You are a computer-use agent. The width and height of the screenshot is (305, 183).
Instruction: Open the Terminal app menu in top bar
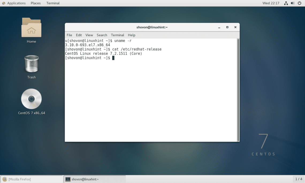[53, 3]
